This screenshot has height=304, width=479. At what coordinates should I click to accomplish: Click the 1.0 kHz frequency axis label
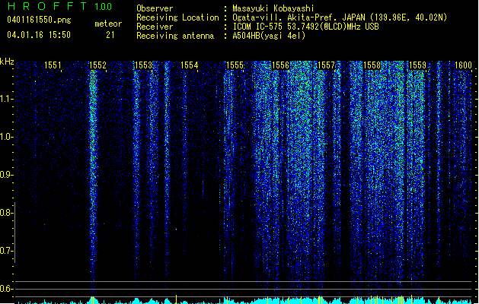[6, 137]
